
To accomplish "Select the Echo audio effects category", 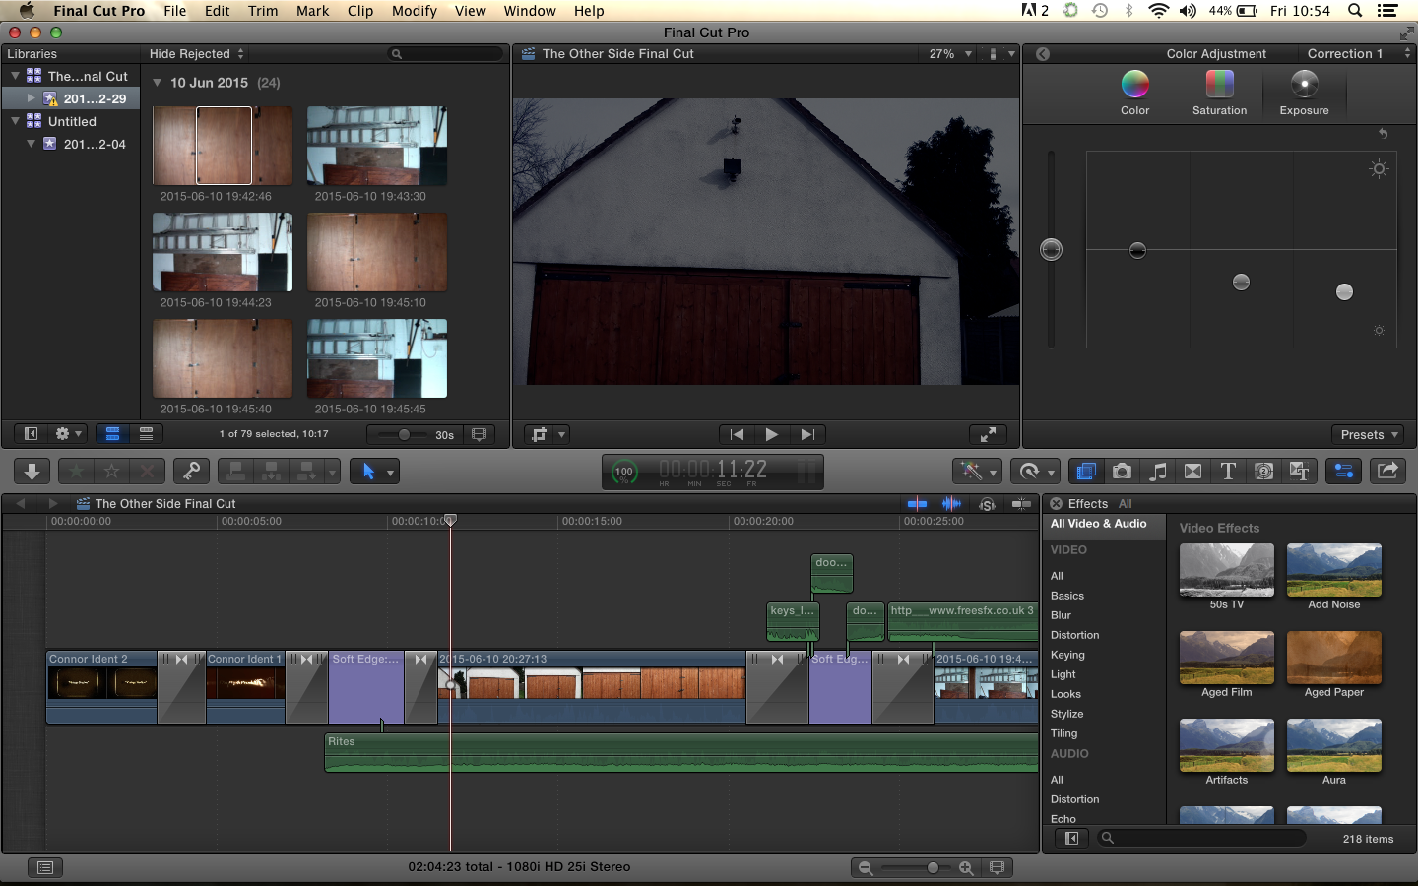I will (1063, 819).
